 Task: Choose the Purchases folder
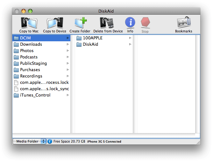click(x=30, y=70)
